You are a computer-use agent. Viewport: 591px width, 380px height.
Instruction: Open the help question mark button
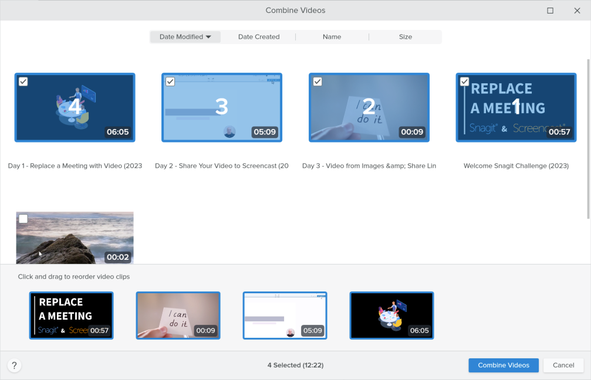(14, 365)
